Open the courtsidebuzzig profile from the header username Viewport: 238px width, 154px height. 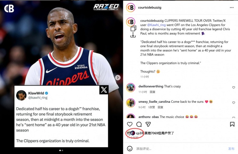149,7
